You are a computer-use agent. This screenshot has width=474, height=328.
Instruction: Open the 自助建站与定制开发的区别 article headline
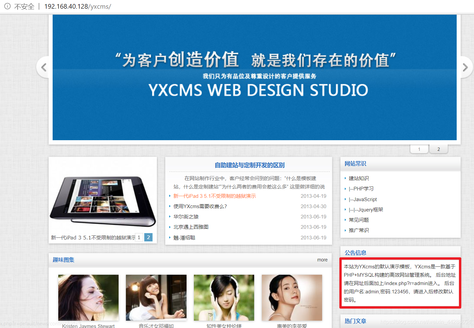(x=249, y=165)
